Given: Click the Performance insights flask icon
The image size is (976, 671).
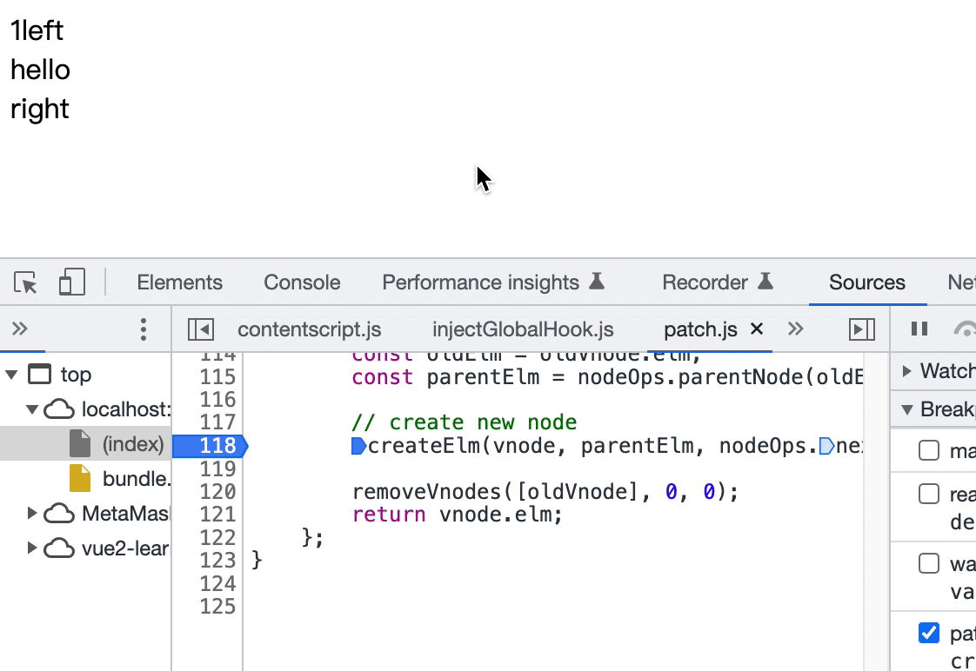Looking at the screenshot, I should coord(597,281).
